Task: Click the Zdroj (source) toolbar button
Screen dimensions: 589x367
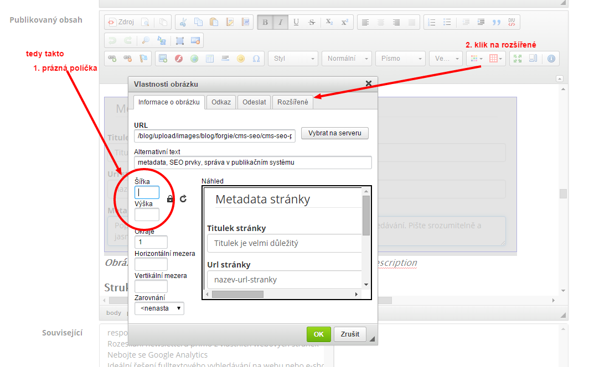Action: pos(120,23)
